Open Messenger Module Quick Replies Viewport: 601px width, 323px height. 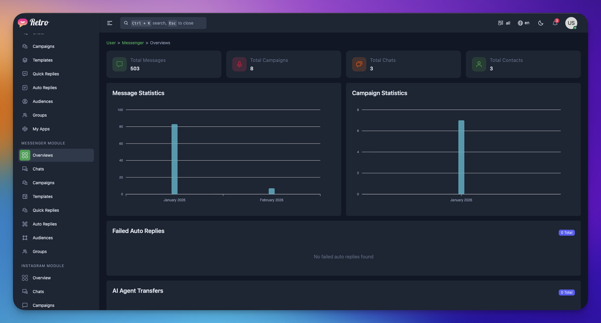click(56, 210)
